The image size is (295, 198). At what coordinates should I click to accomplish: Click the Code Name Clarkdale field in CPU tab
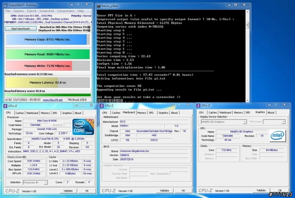pos(35,125)
